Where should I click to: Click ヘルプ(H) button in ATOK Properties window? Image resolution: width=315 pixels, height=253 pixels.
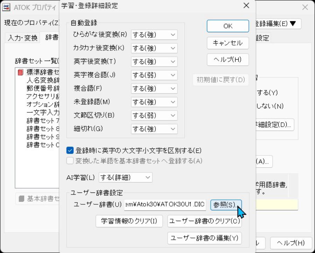(291, 243)
